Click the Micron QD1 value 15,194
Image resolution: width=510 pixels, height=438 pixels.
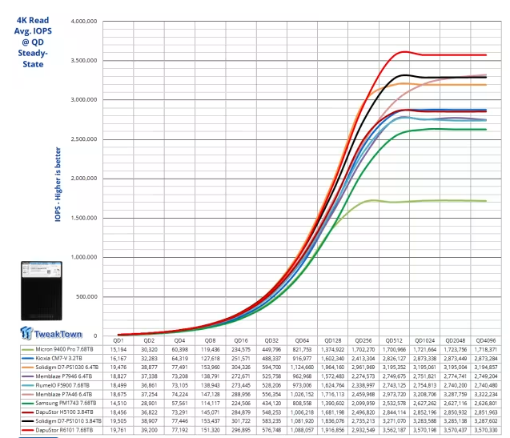(118, 349)
